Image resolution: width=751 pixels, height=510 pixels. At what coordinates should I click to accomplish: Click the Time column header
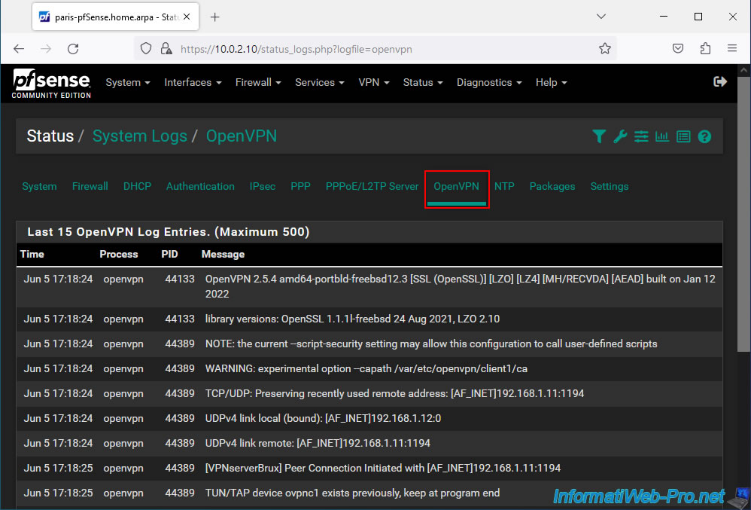(32, 254)
